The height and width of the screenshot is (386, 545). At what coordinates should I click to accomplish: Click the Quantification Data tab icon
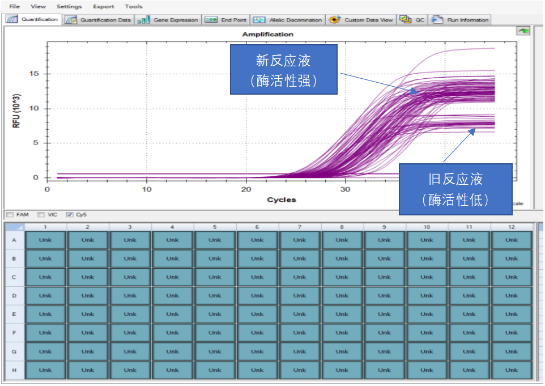click(71, 20)
